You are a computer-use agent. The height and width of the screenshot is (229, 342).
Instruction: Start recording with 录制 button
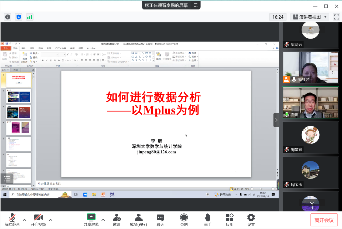184,220
